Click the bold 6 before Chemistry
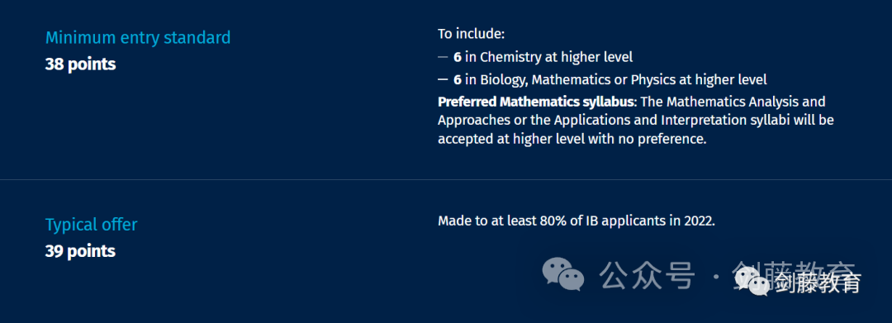 click(x=458, y=57)
